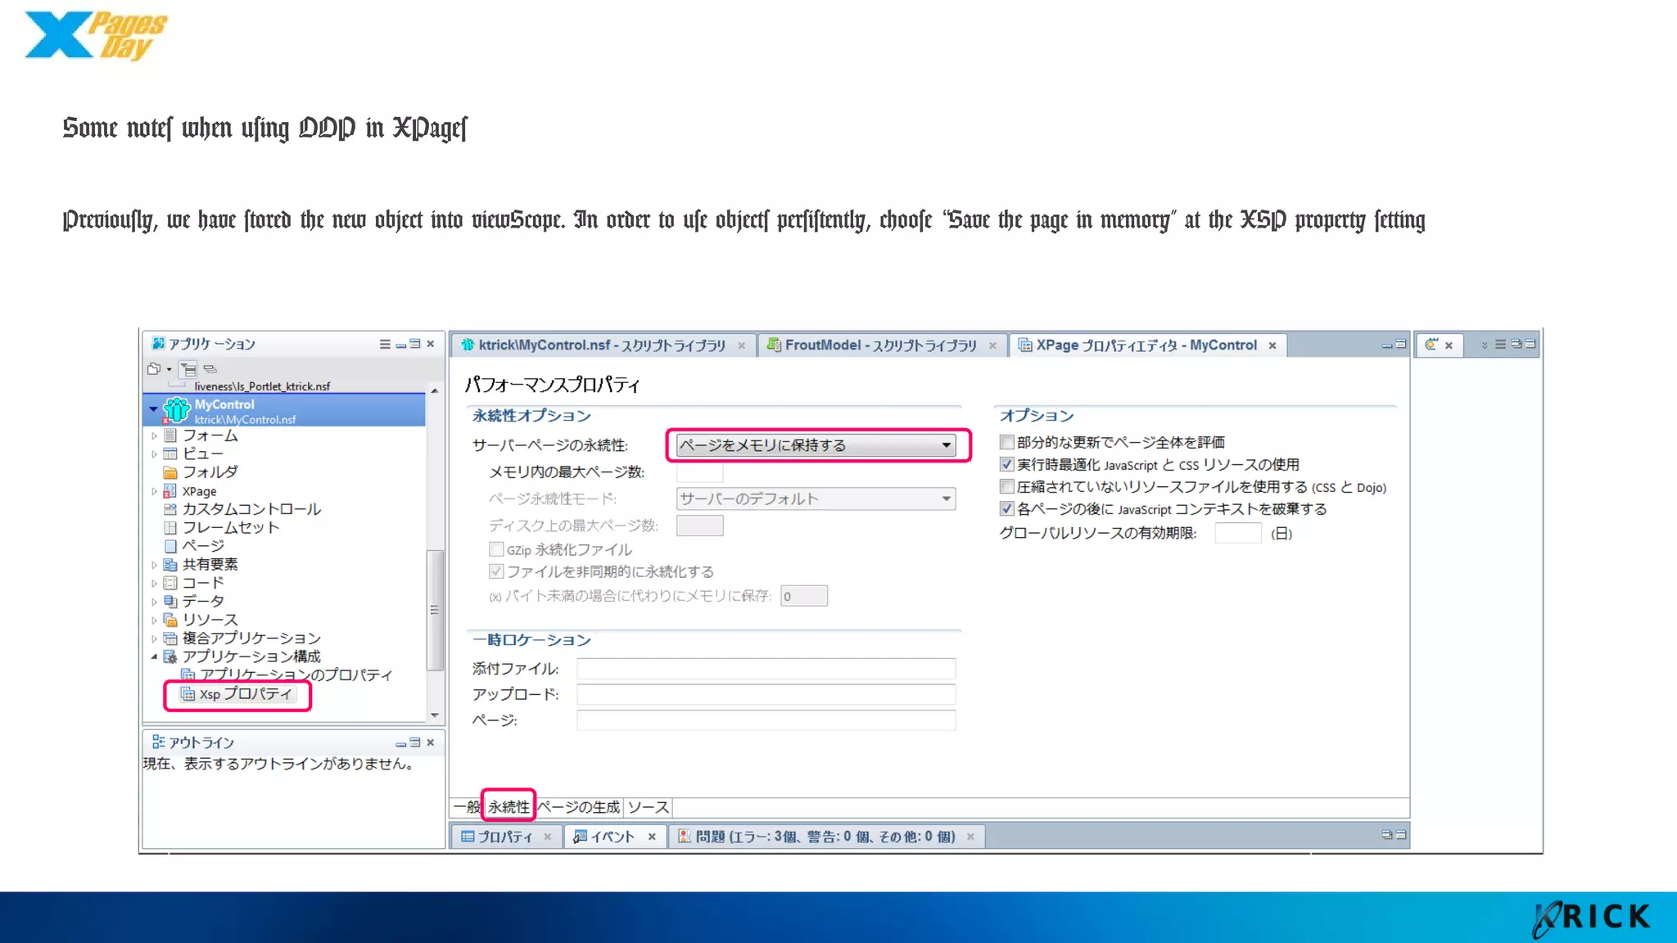
Task: Click the フォーム design element icon
Action: click(x=170, y=435)
